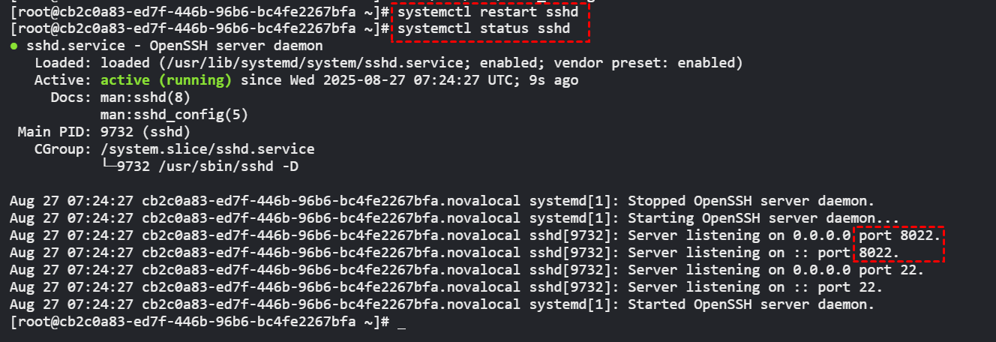Click the Main PID value 9732 (sshd)
Screen dimensions: 996x342
pos(137,133)
